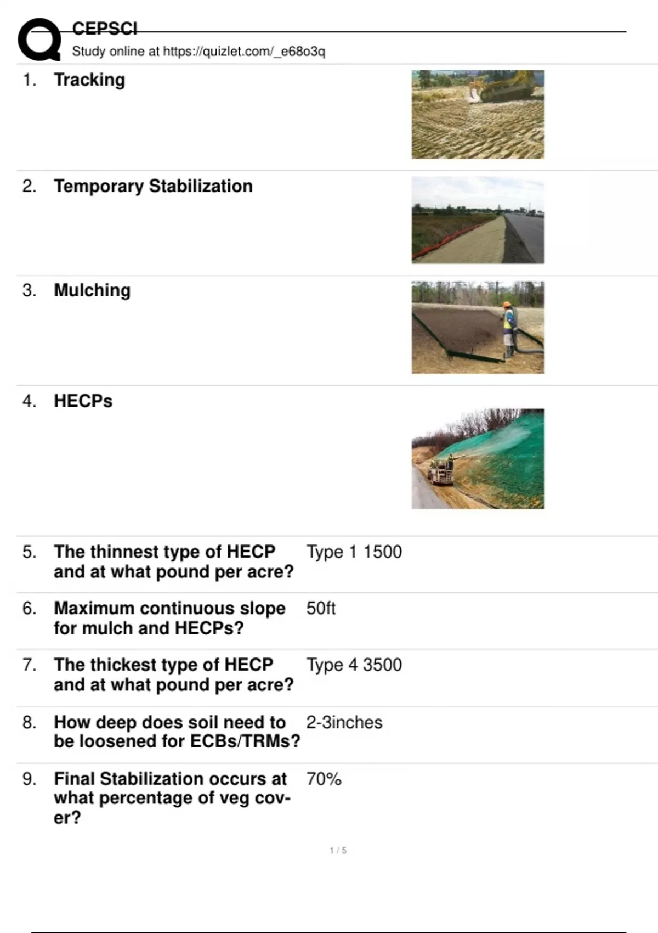Click the maximum continuous slope question

coord(169,618)
